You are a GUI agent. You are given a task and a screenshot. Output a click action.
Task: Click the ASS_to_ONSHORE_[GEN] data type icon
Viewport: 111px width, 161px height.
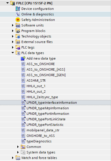(23, 75)
